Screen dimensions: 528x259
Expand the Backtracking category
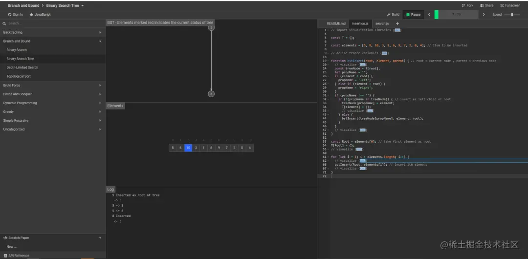click(x=52, y=32)
